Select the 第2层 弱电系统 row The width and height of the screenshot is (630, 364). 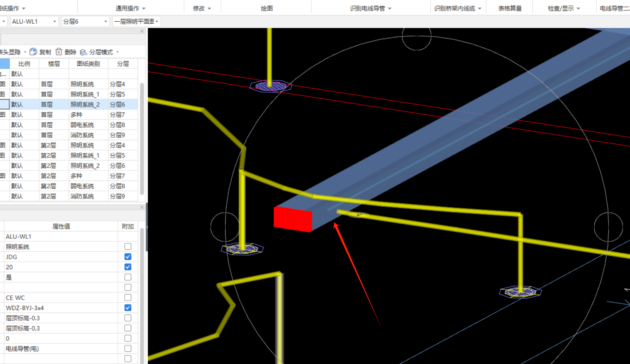[69, 186]
